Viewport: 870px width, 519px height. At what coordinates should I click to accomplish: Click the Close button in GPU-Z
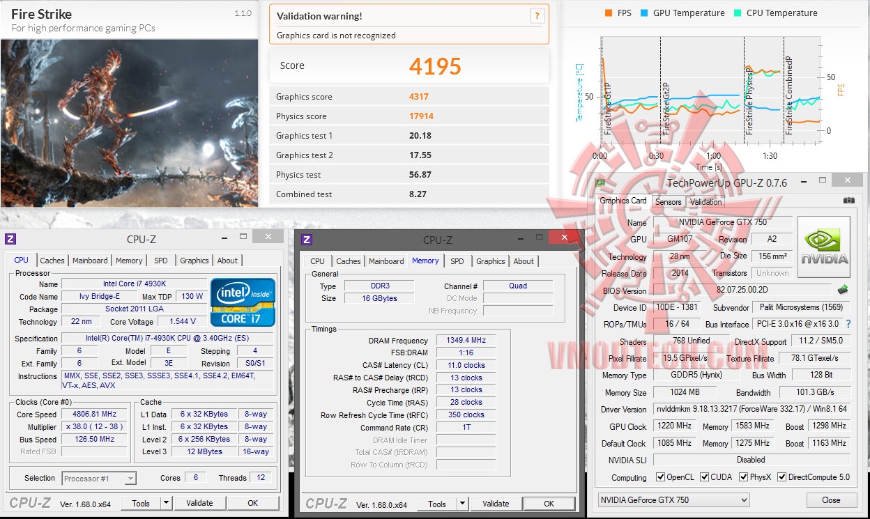(831, 499)
